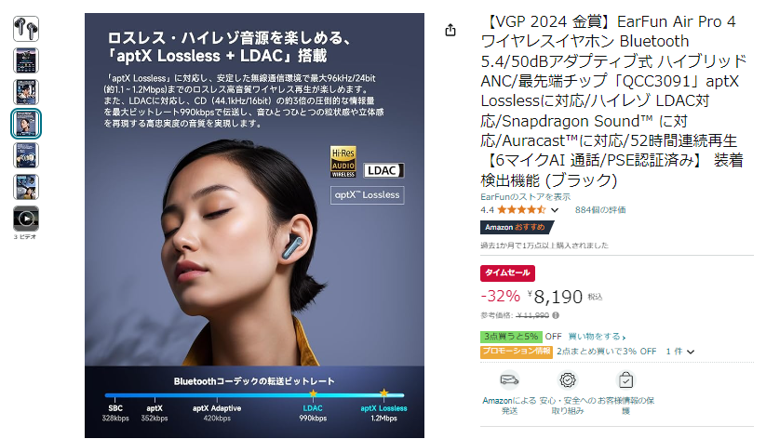Click the main product image of woman with earbud

pyautogui.click(x=254, y=225)
